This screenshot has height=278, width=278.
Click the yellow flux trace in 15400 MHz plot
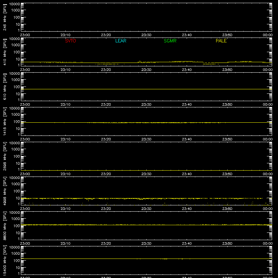click(x=146, y=259)
